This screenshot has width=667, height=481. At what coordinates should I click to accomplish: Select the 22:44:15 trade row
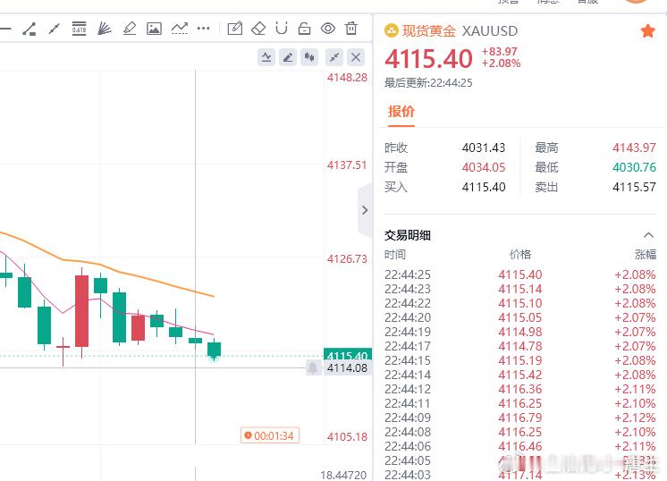(519, 360)
